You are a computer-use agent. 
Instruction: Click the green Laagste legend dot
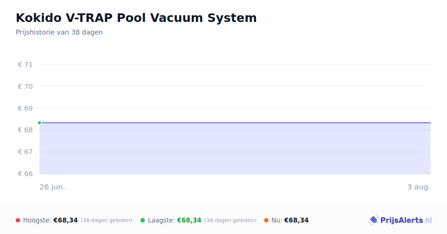click(x=143, y=220)
